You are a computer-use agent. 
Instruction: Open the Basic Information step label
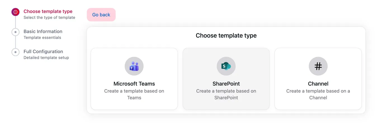43,31
